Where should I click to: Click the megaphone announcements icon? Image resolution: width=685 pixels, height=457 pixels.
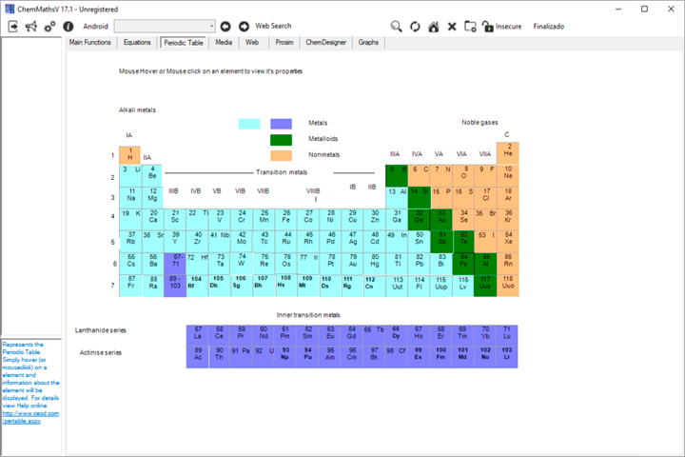(31, 27)
